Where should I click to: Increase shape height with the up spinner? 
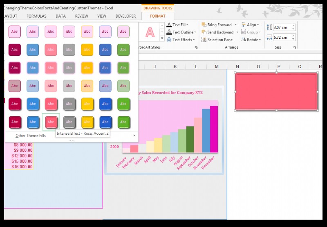click(x=293, y=26)
